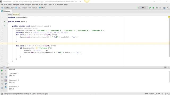Click the src breadcrumb folder
This screenshot has width=170, height=95.
pyautogui.click(x=18, y=8)
